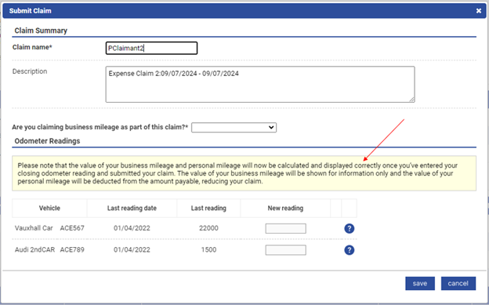Open the business mileage dropdown
This screenshot has height=305, width=489.
click(234, 127)
